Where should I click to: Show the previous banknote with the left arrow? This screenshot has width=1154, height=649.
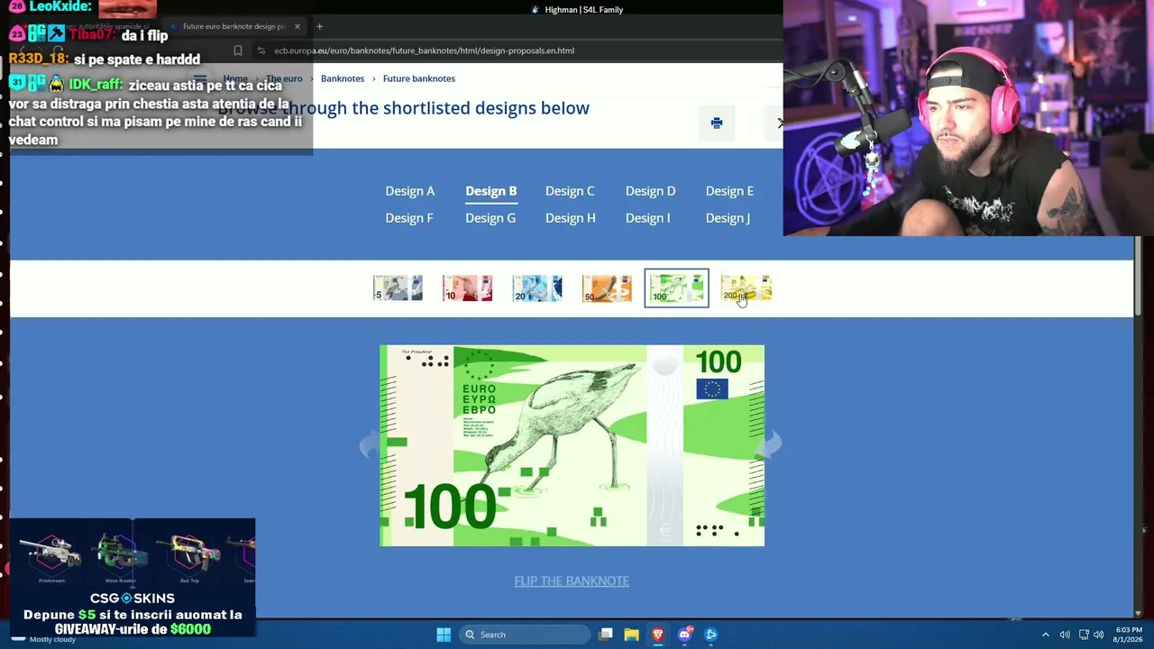[x=369, y=445]
